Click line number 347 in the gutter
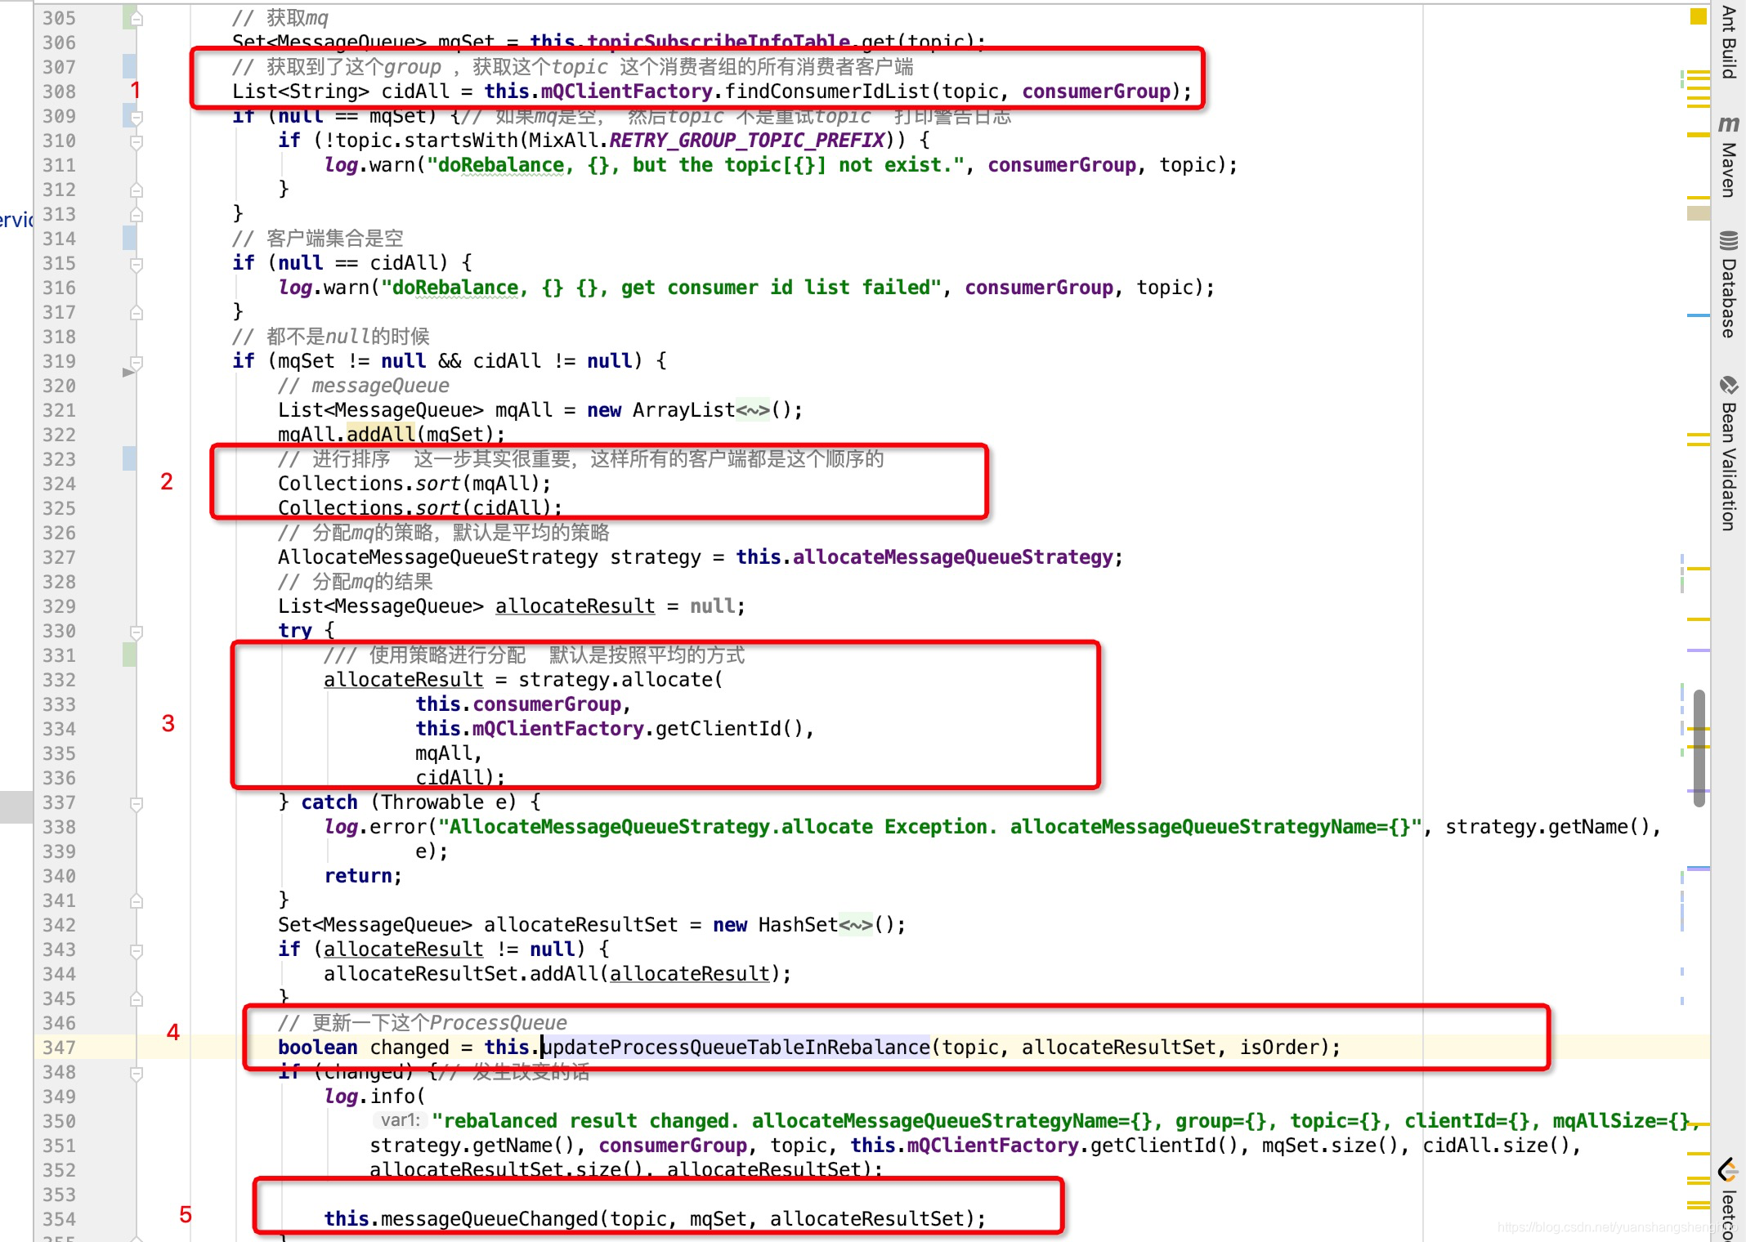This screenshot has width=1746, height=1242. coord(59,1048)
